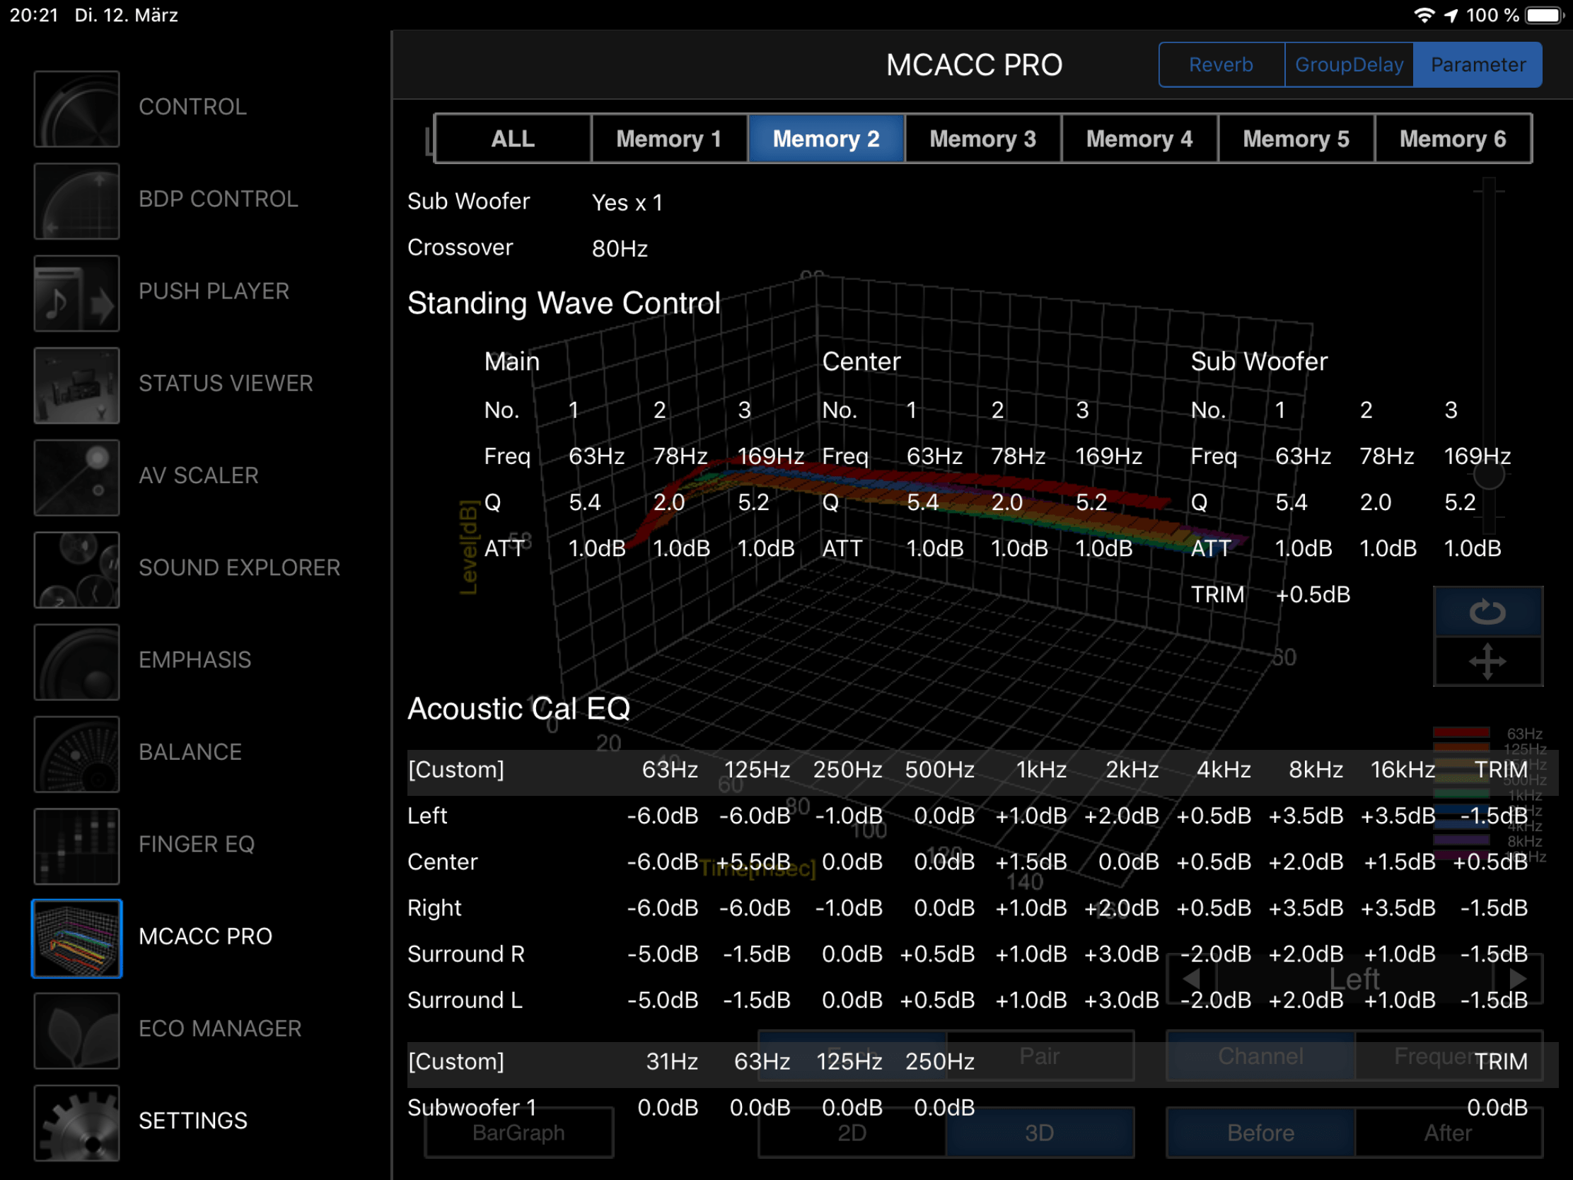Open the SETTINGS gear icon
This screenshot has width=1573, height=1180.
(77, 1123)
